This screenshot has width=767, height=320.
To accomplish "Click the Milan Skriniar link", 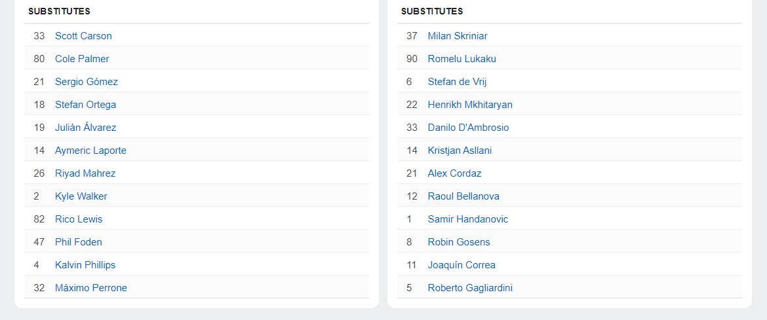I will point(458,36).
